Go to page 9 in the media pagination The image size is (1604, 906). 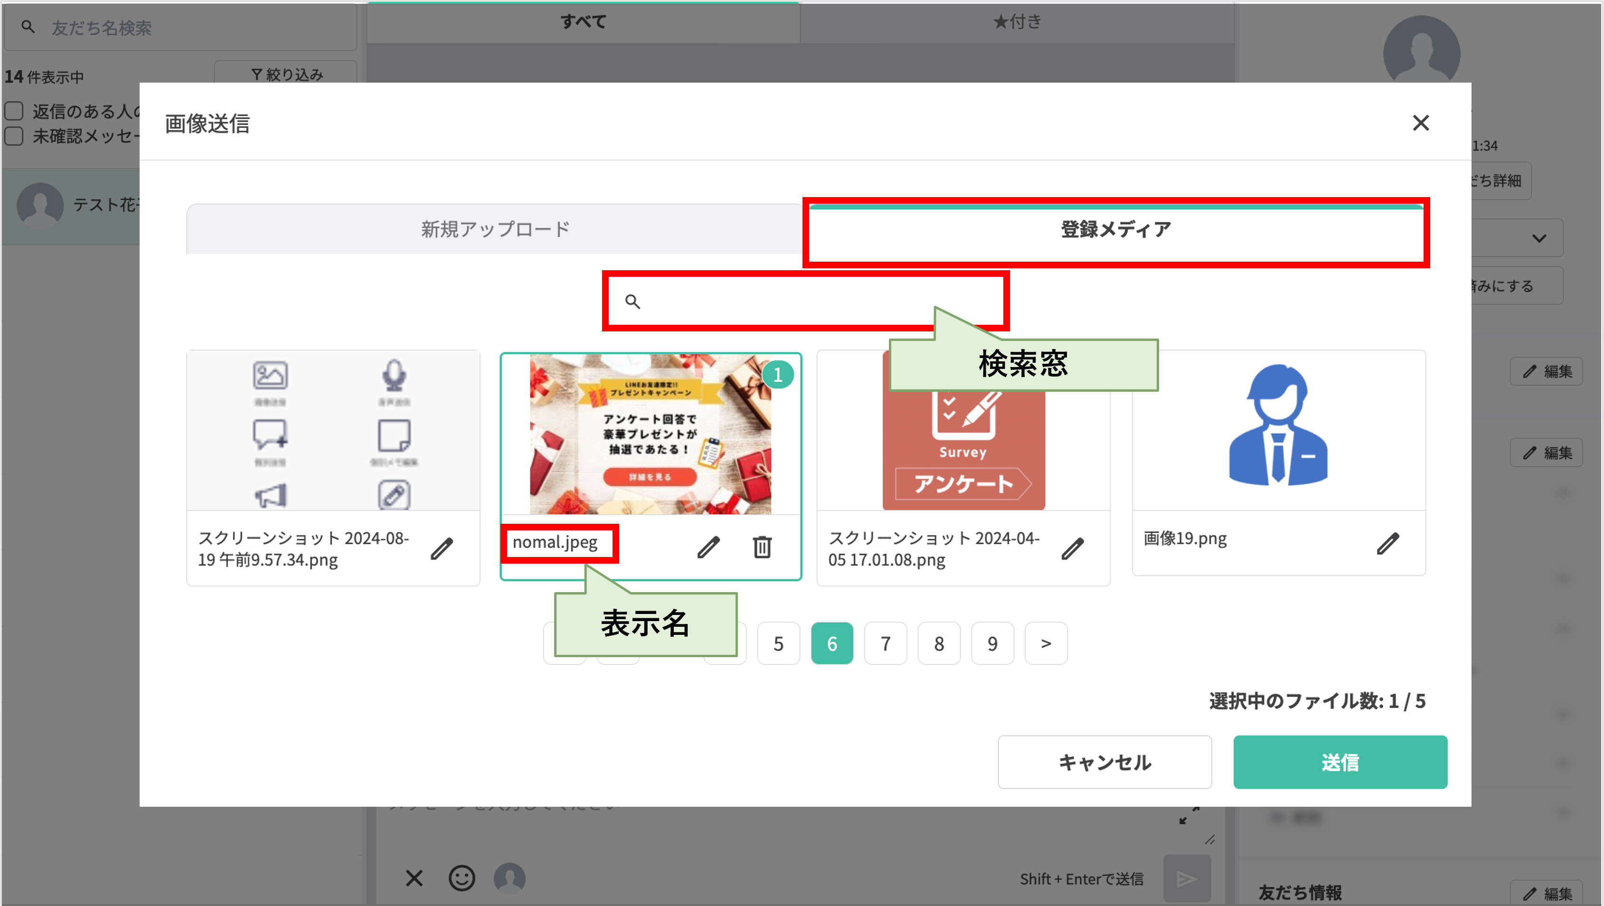pos(992,643)
